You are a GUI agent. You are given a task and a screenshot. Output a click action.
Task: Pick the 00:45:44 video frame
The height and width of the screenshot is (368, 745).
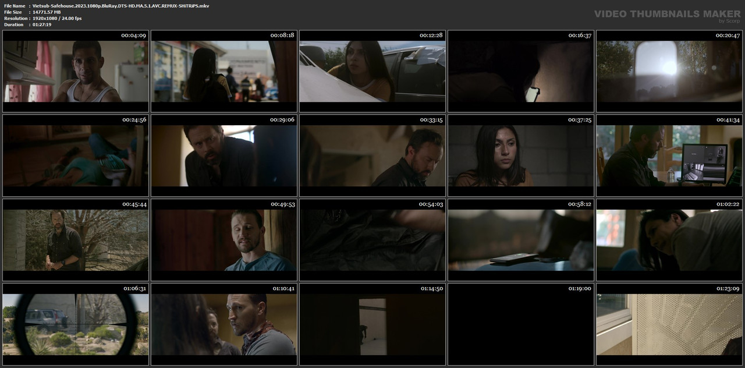76,240
